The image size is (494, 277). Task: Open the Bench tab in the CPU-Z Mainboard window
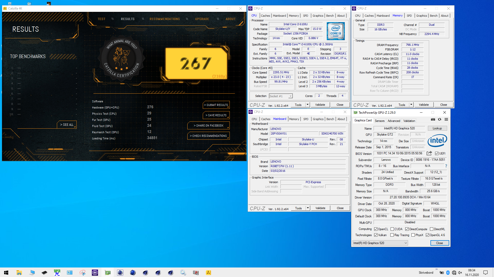tap(330, 119)
